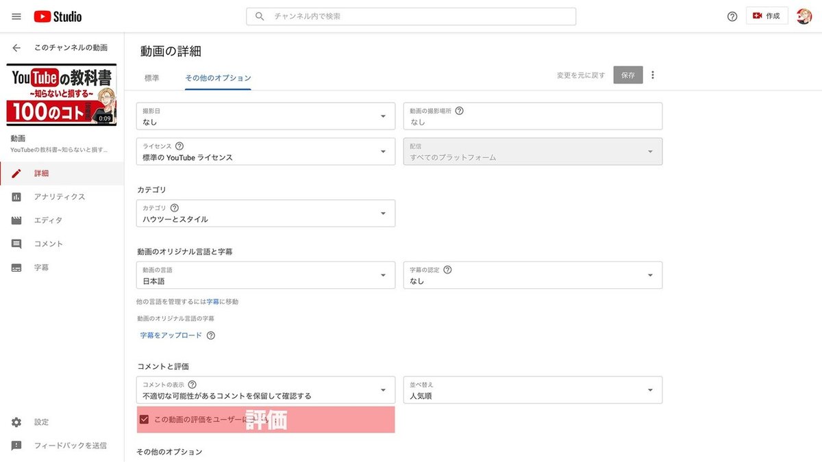Click the コメント speech bubble icon
This screenshot has height=462, width=822.
pyautogui.click(x=16, y=244)
